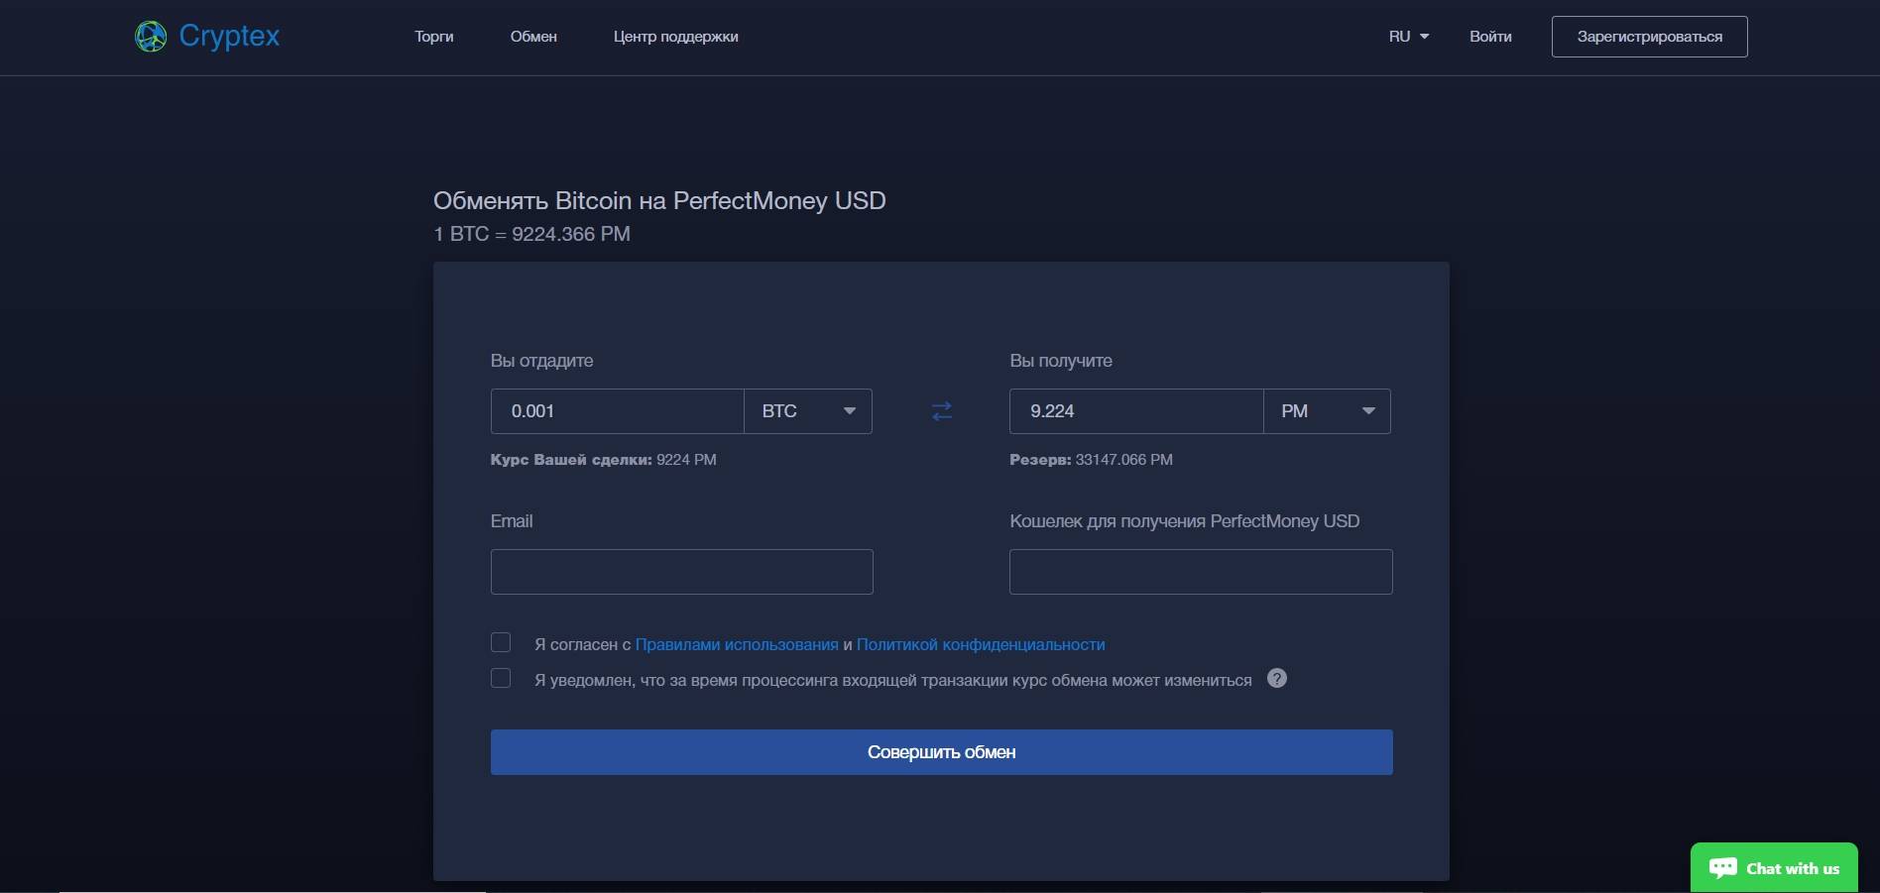The image size is (1880, 893).
Task: Click the Email input field
Action: 682,572
